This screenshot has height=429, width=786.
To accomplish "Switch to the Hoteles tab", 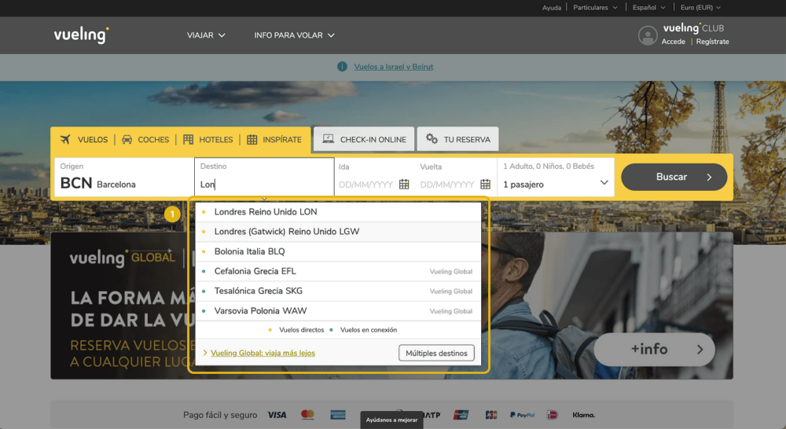I will coord(208,139).
